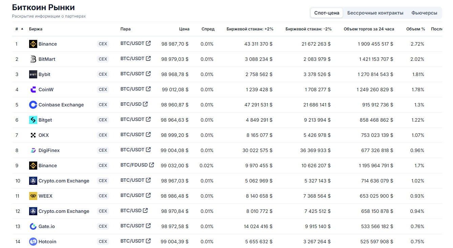Click the depth value 47 291 531 $

pyautogui.click(x=258, y=105)
